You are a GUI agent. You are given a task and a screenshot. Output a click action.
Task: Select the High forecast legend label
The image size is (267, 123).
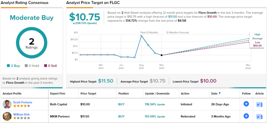click(257, 34)
